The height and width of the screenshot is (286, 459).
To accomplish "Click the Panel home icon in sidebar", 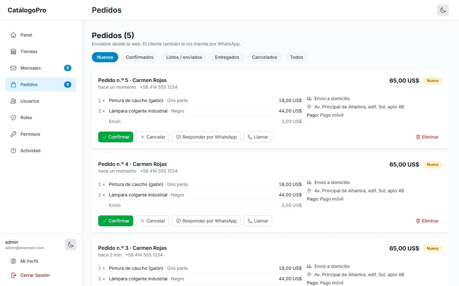I will [13, 35].
